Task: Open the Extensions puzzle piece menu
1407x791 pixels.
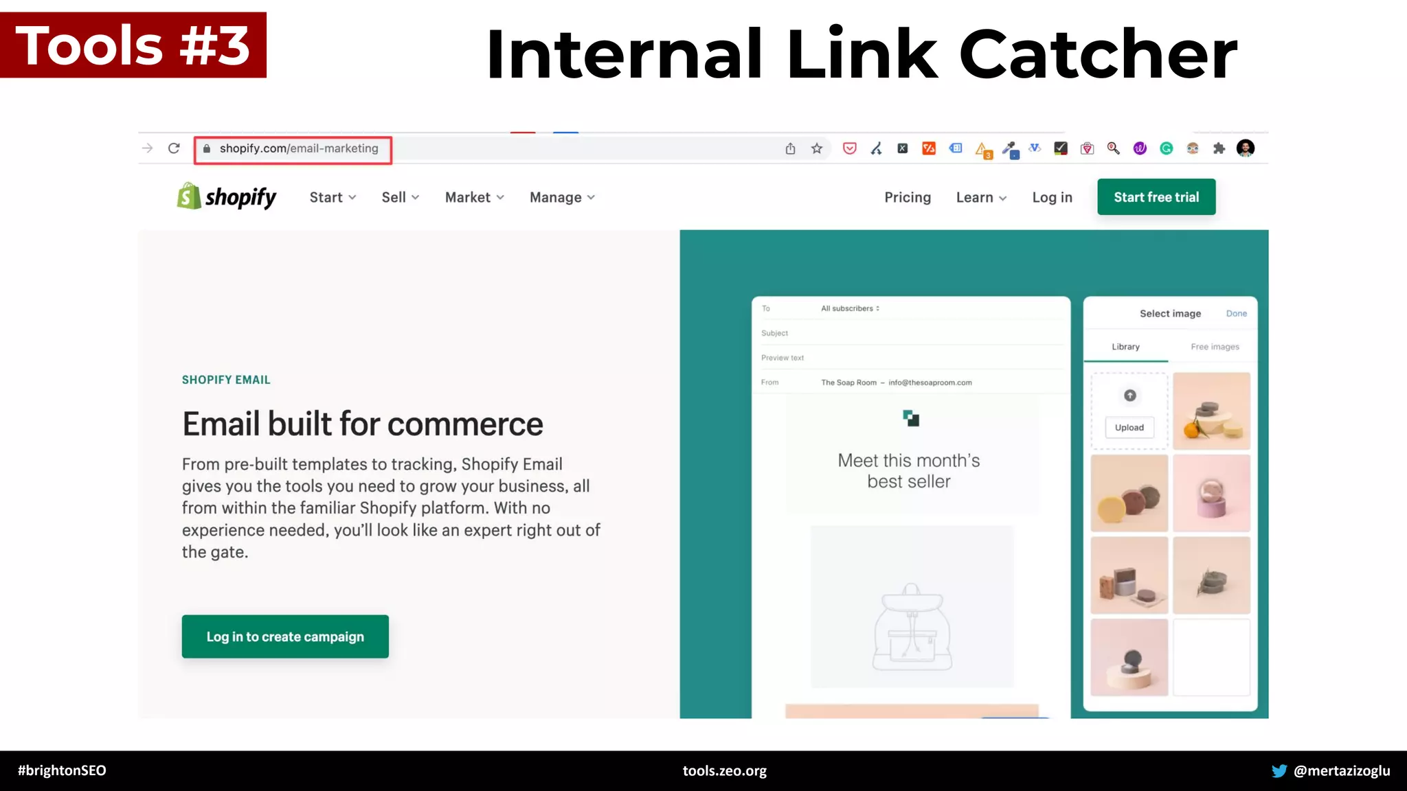Action: point(1219,148)
